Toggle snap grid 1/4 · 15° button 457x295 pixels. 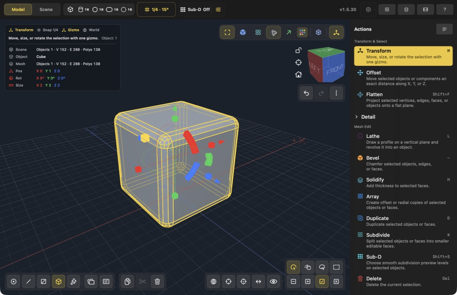(157, 10)
